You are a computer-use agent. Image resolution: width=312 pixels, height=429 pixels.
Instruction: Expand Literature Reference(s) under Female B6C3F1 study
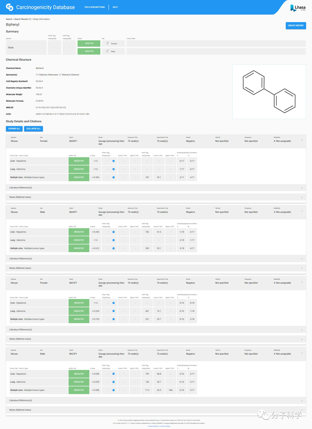pos(156,329)
